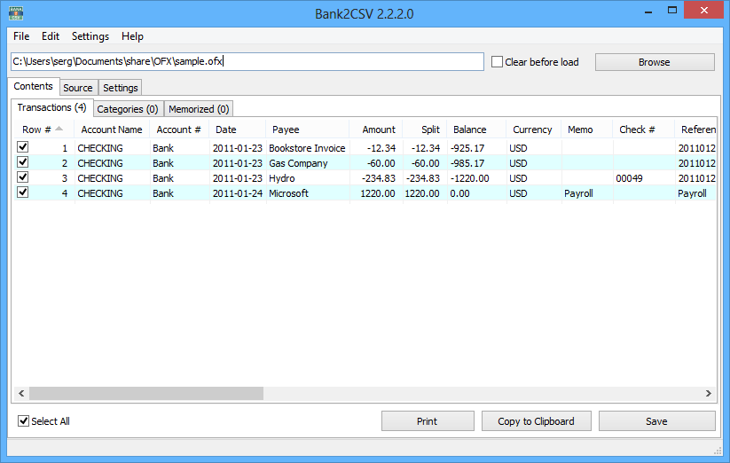Image resolution: width=730 pixels, height=463 pixels.
Task: Open the Memorized (0) tab
Action: 199,109
